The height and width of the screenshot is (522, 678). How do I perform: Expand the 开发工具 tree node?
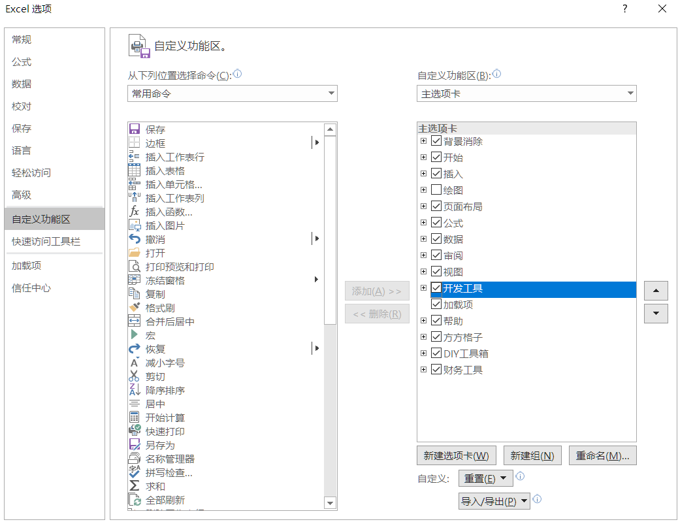coord(424,288)
